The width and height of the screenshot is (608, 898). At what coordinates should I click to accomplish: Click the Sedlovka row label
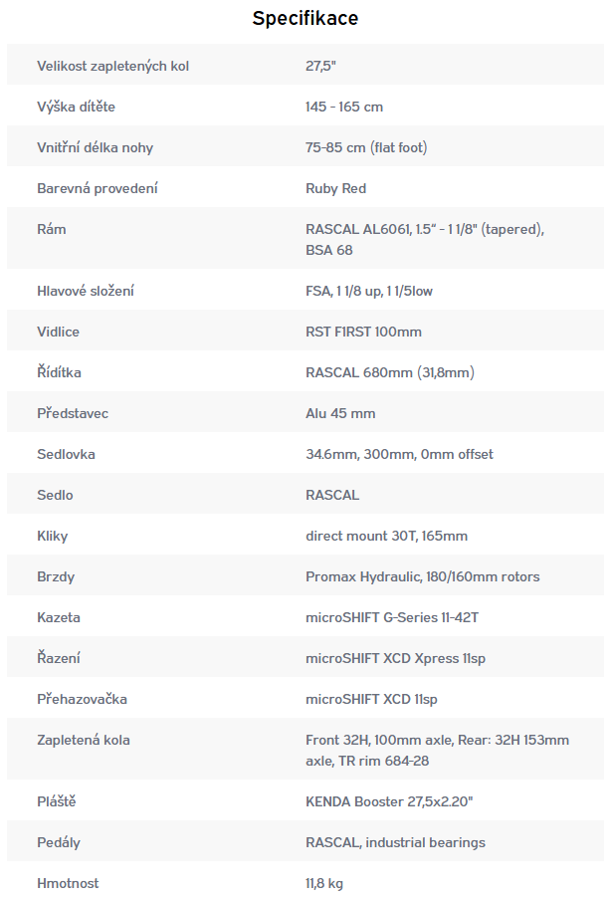[x=68, y=454]
